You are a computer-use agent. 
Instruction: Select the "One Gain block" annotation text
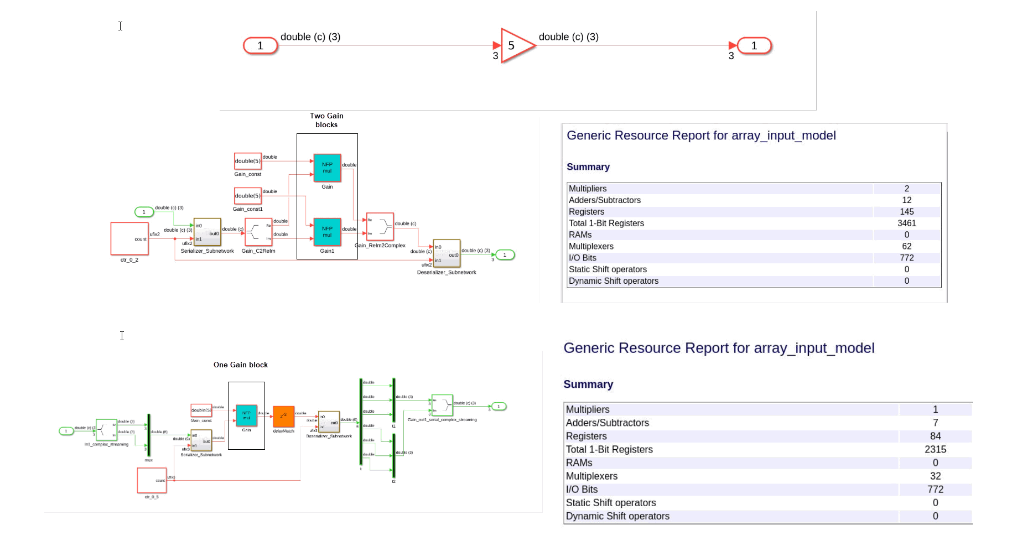click(241, 365)
